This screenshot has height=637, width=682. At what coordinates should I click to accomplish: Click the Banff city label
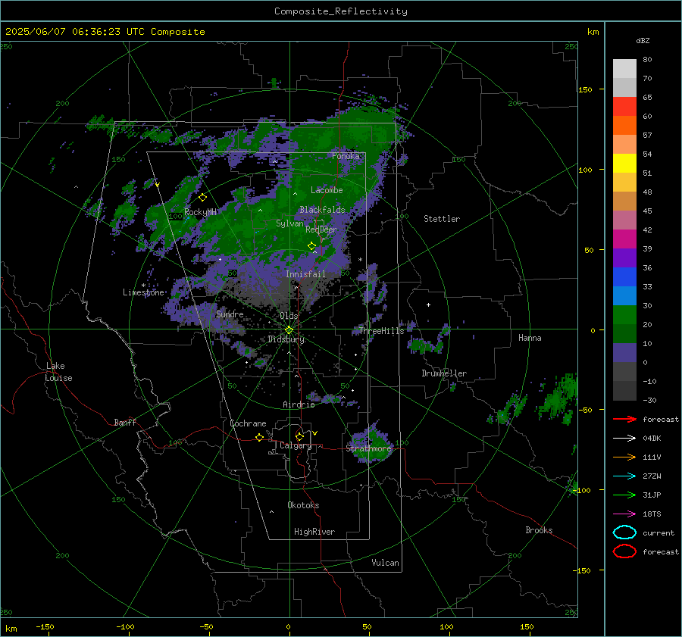125,423
